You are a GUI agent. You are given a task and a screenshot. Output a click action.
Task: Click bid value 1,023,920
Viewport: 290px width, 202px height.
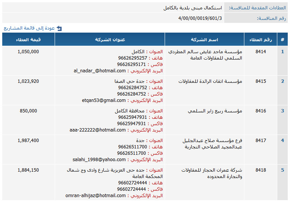click(x=28, y=81)
